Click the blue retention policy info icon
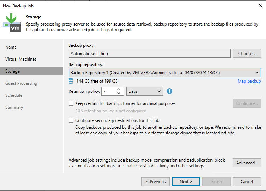The width and height of the screenshot is (266, 191). pos(169,91)
